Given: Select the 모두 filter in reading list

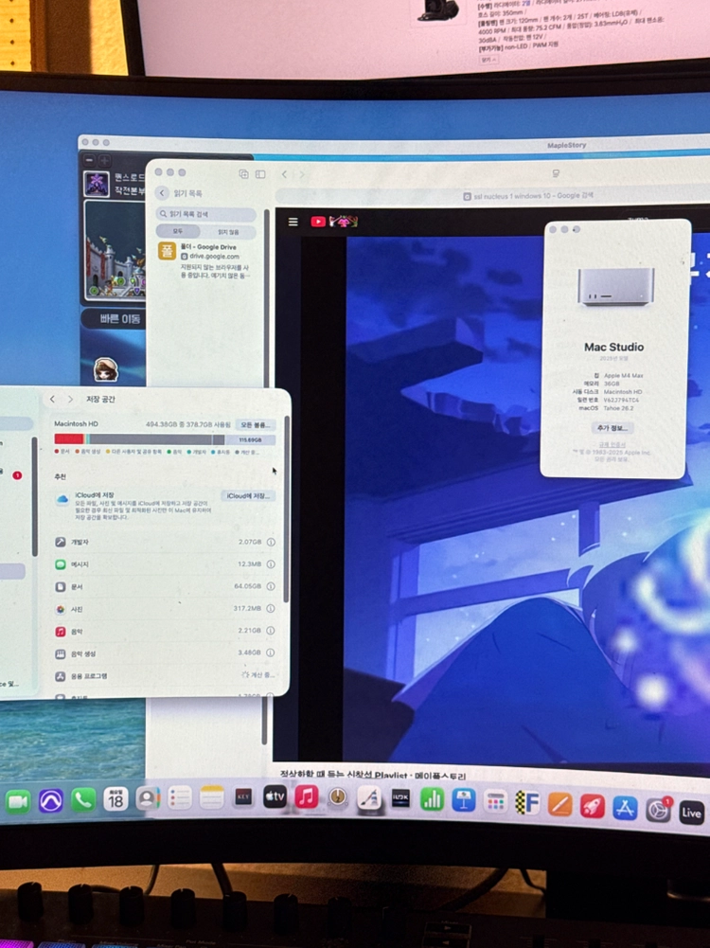Looking at the screenshot, I should coord(178,232).
